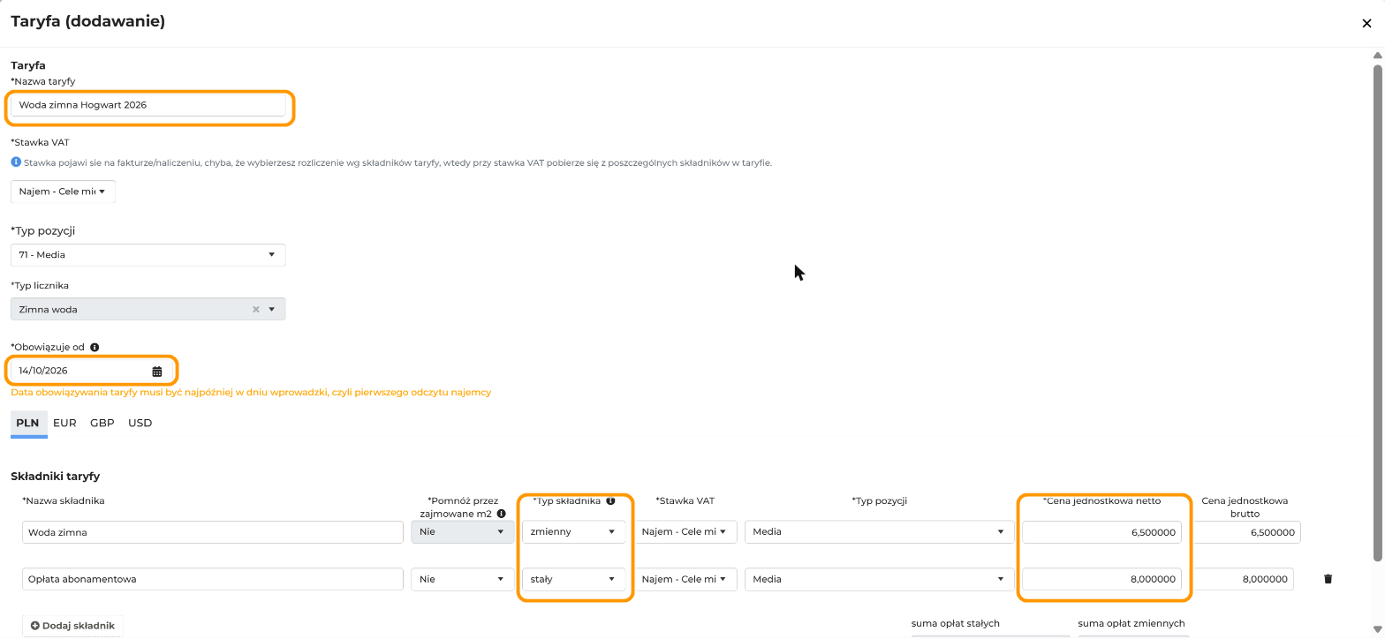Click the 'Taryfa (dodawanie)' dialog title
The image size is (1385, 639).
coord(88,21)
